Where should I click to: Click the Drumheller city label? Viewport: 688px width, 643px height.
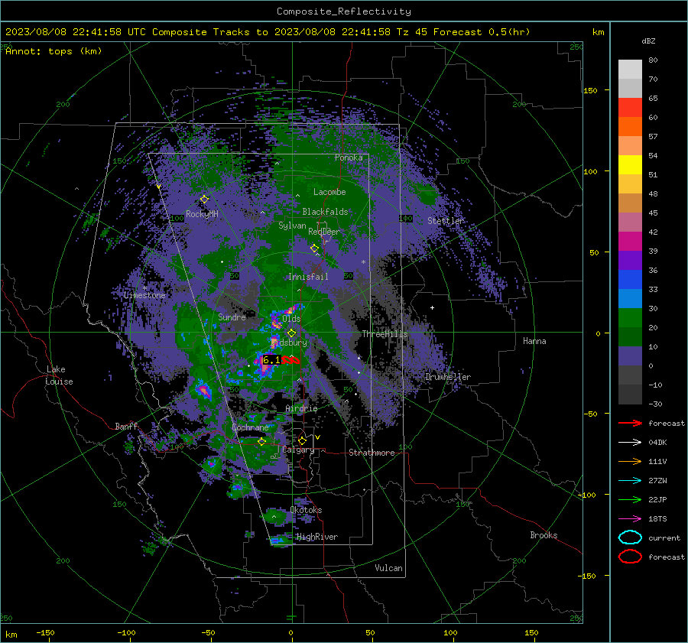(x=448, y=377)
